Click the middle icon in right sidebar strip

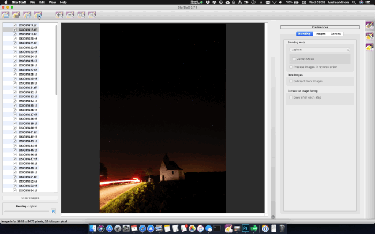tap(370, 36)
